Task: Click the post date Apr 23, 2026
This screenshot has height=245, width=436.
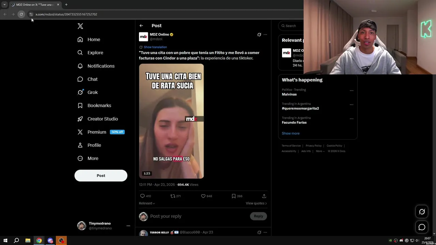Action: [157, 184]
